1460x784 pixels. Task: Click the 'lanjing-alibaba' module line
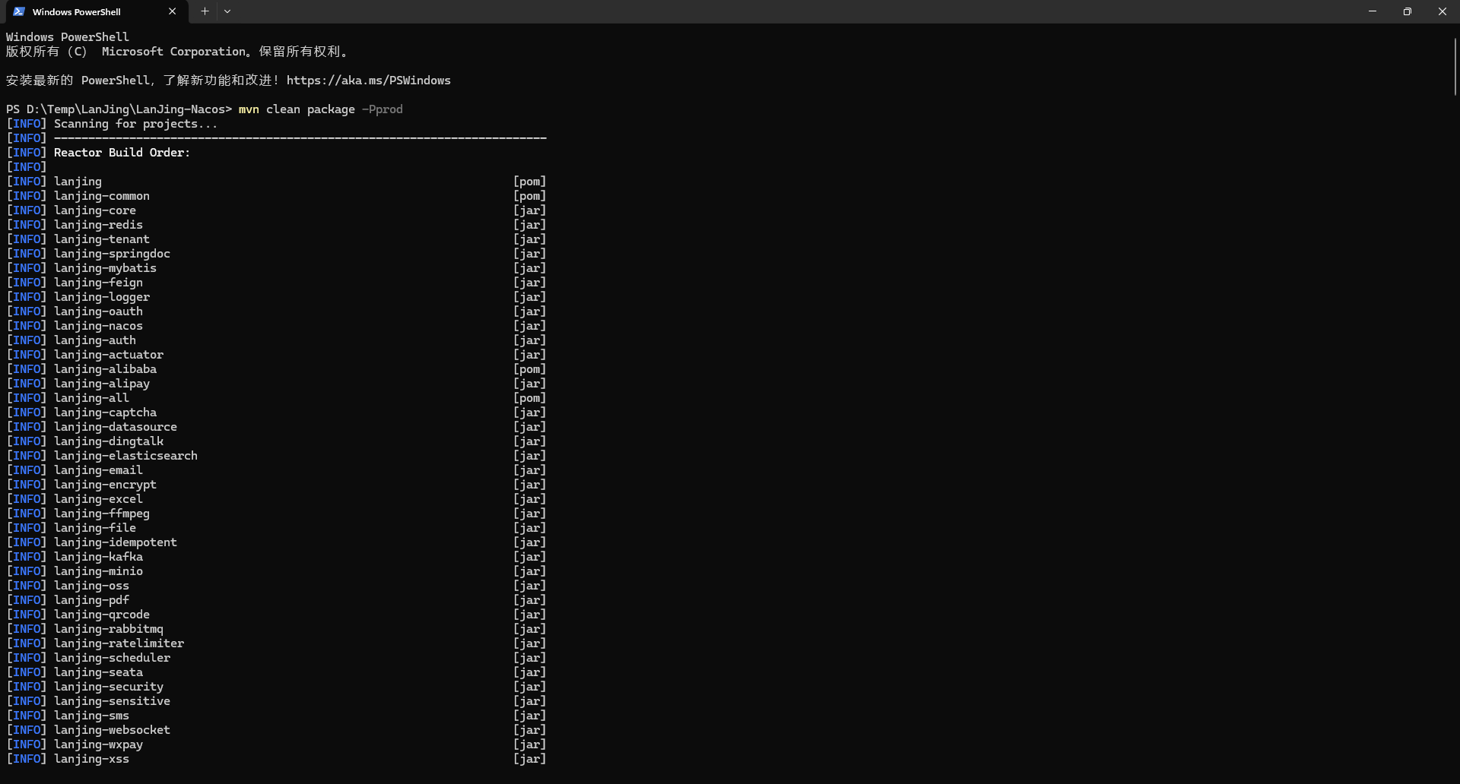(105, 369)
